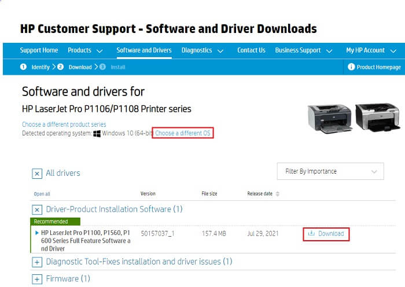This screenshot has width=405, height=287.
Task: Click the Choose a different OS link
Action: (183, 134)
